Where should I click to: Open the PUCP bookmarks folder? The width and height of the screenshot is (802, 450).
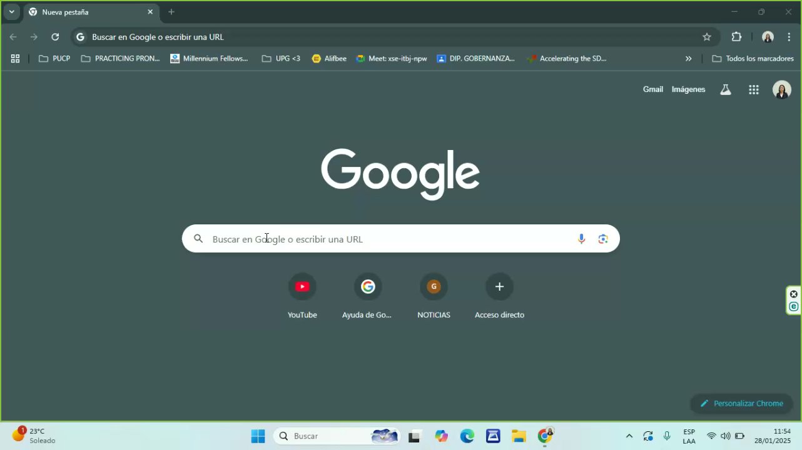54,59
